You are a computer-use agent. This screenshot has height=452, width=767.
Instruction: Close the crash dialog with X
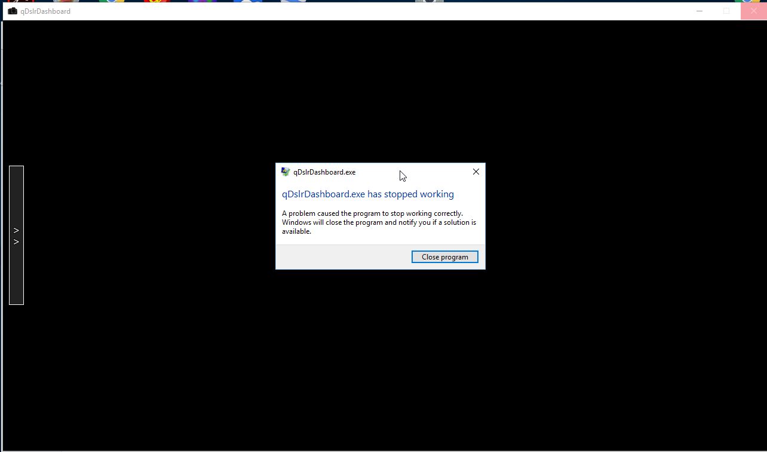tap(475, 172)
